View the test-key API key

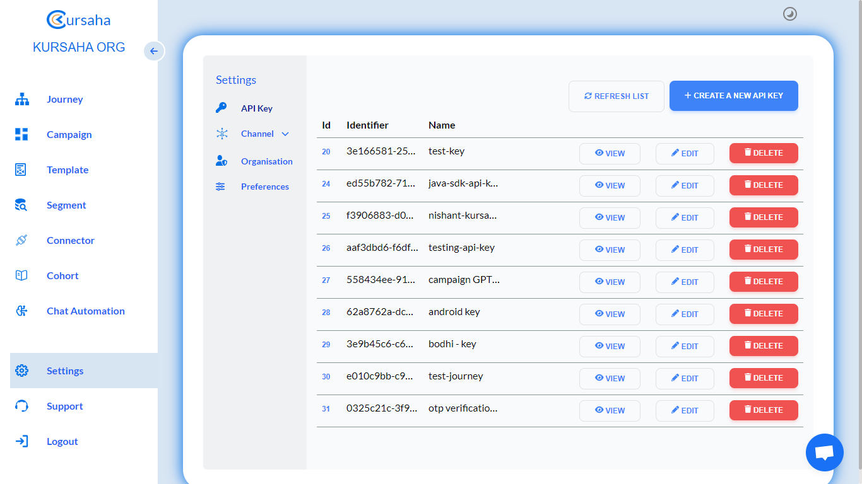point(610,154)
